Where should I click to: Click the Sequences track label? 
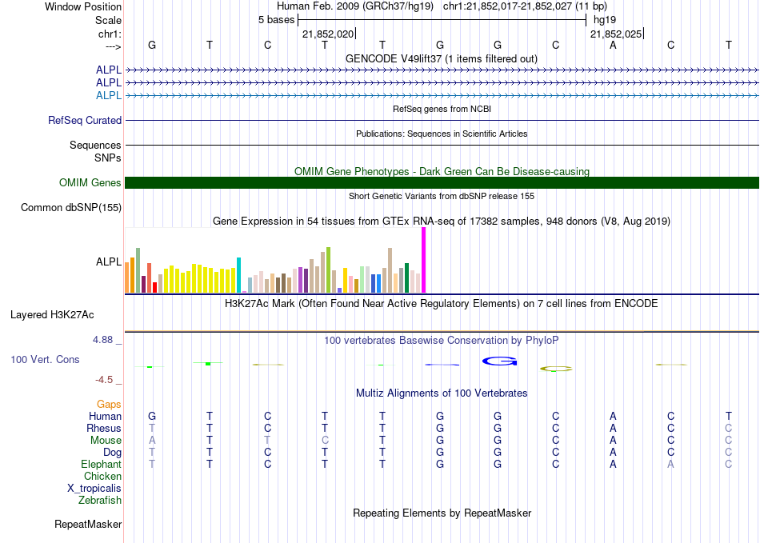(x=95, y=145)
